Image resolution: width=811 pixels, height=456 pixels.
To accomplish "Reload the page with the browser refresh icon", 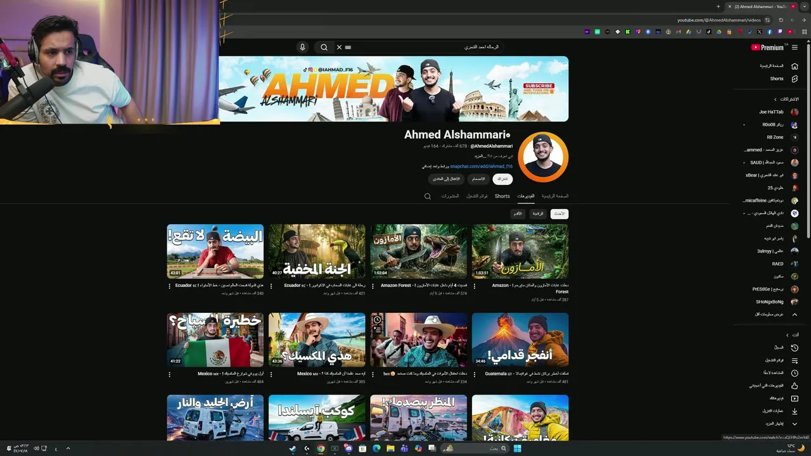I will (x=781, y=20).
